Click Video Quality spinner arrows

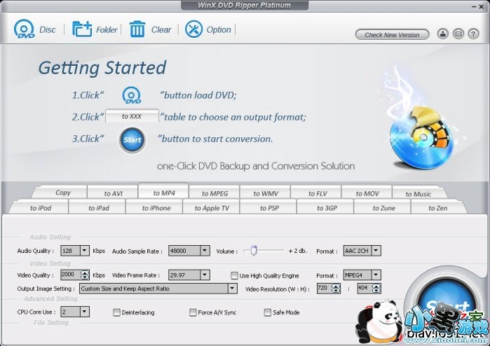point(85,275)
